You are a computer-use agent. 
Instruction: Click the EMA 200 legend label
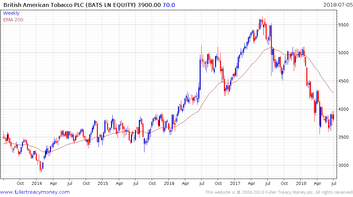[x=13, y=20]
